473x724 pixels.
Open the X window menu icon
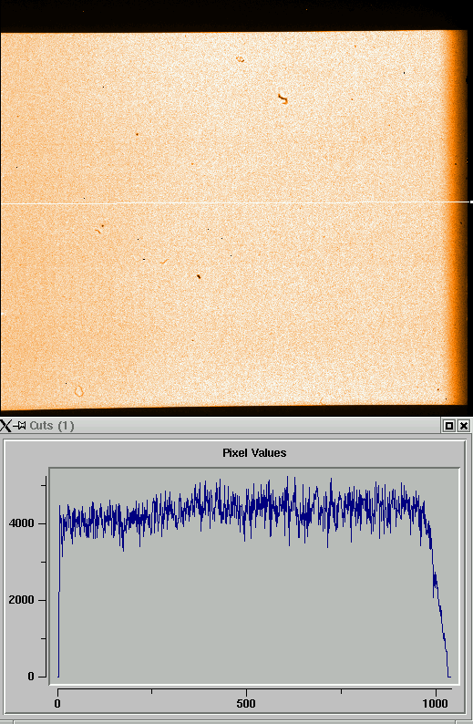(x=5, y=425)
